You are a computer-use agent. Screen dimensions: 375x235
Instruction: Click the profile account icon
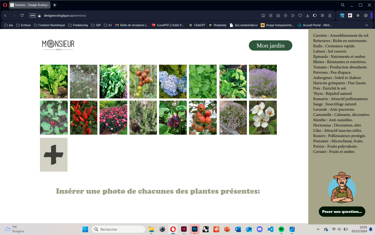pos(330,16)
